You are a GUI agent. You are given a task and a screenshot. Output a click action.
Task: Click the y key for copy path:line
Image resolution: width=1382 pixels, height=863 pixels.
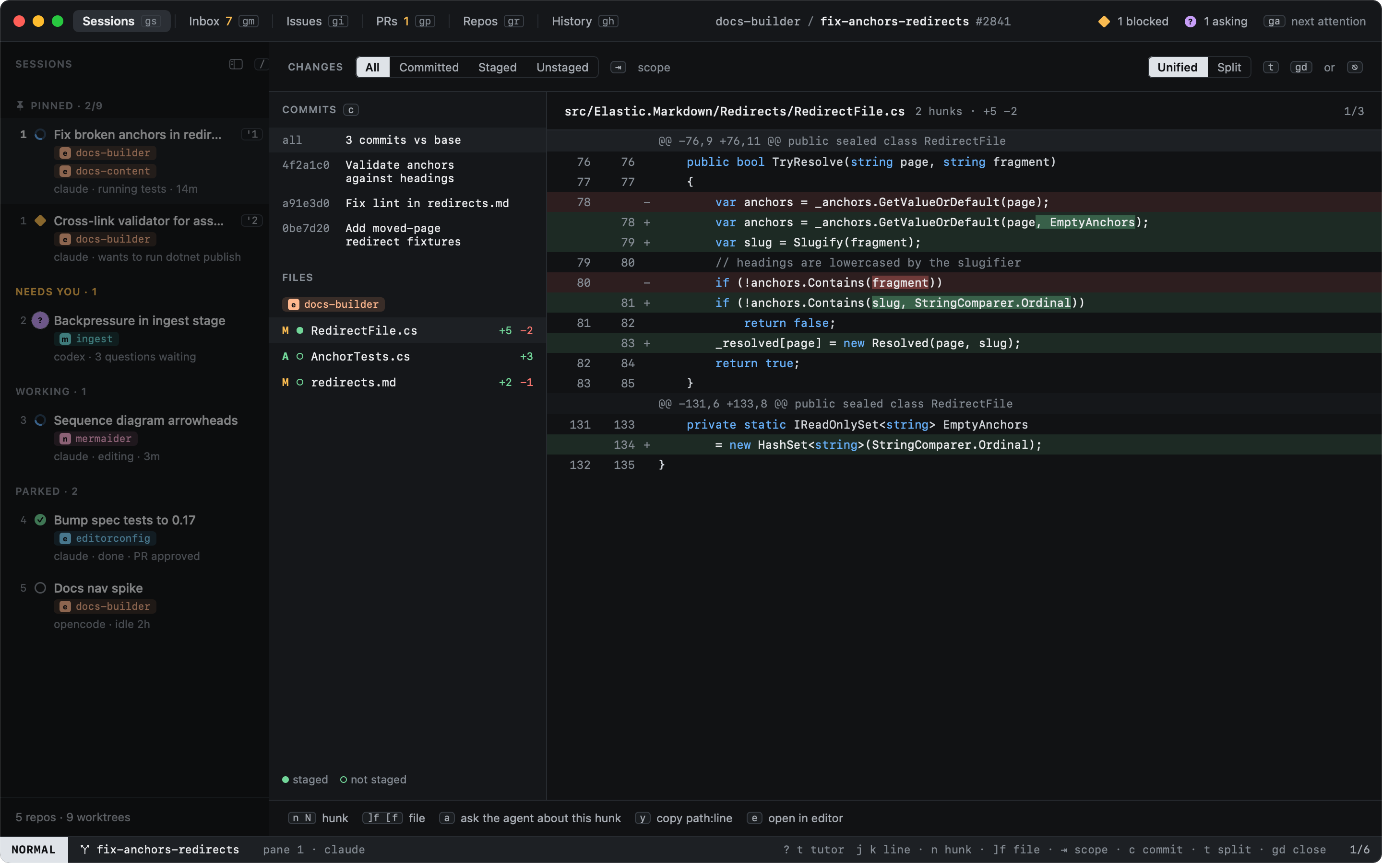[x=643, y=818]
